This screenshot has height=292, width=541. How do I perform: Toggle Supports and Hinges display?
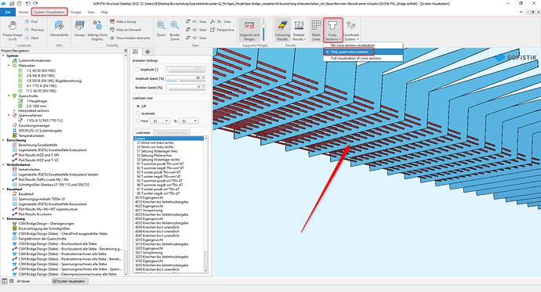[249, 30]
